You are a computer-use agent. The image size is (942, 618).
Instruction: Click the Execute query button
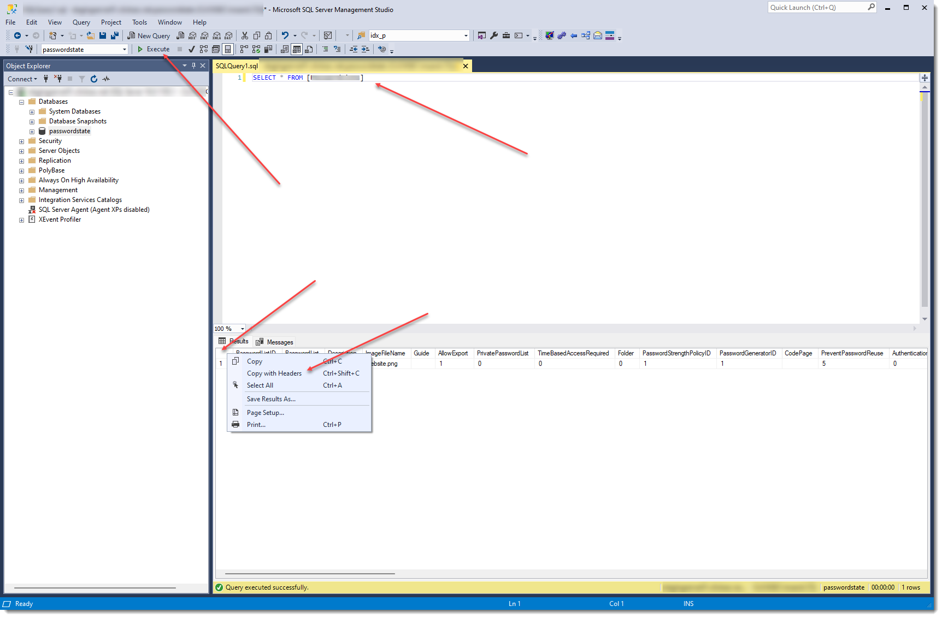(x=154, y=49)
